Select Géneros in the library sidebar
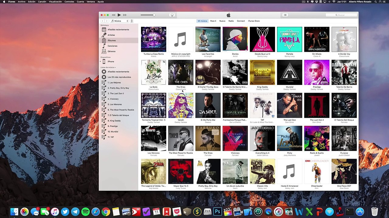 pyautogui.click(x=111, y=51)
